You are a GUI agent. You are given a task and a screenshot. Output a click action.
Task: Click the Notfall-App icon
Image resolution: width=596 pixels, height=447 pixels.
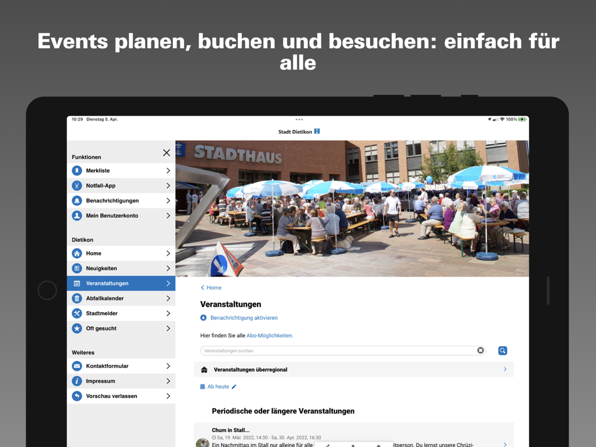tap(77, 185)
